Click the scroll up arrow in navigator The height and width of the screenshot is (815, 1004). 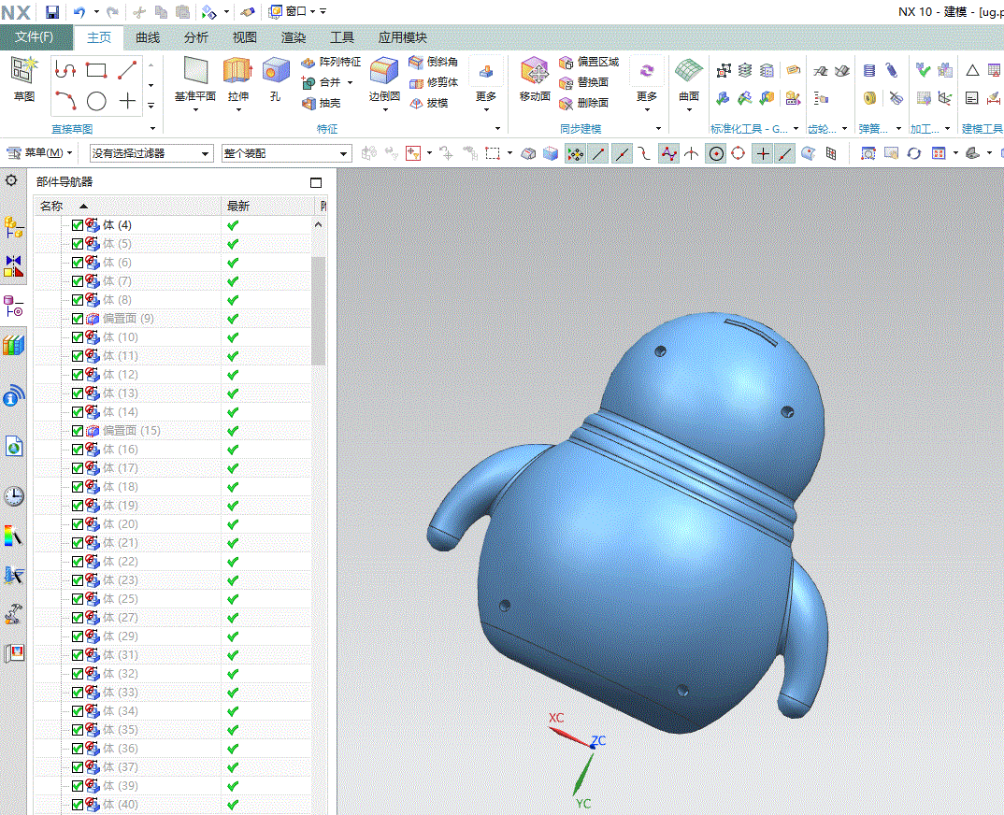pos(318,224)
